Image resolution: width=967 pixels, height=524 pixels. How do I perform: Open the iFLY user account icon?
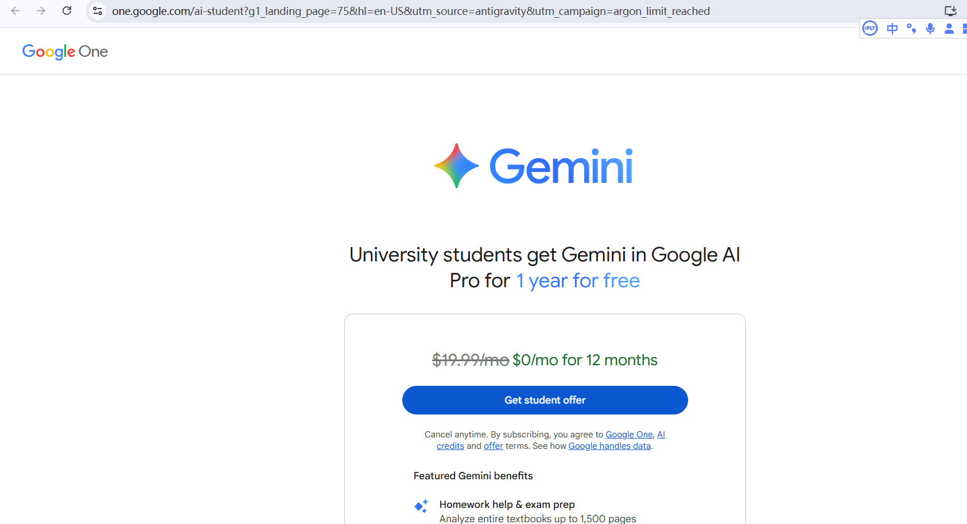[x=949, y=29]
